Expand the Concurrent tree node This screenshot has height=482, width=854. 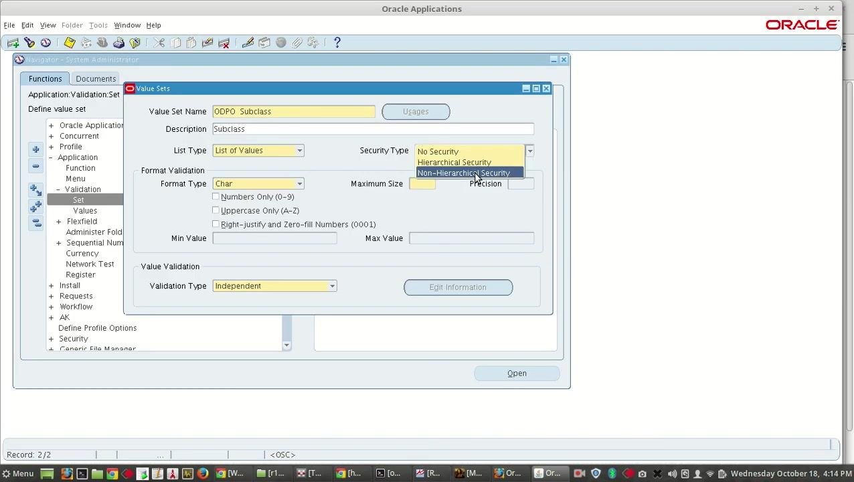point(51,136)
